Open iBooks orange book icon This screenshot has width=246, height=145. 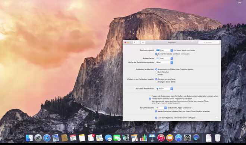[x=170, y=138]
